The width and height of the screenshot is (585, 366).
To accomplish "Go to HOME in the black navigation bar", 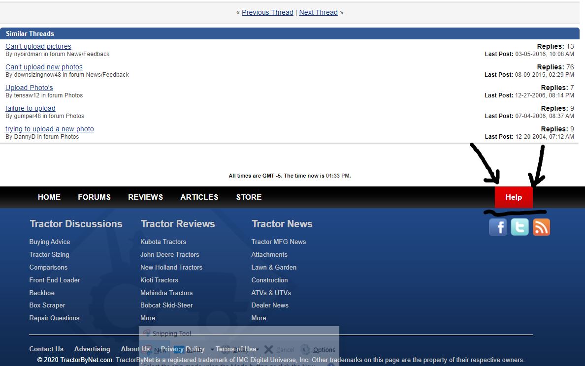I will 49,197.
